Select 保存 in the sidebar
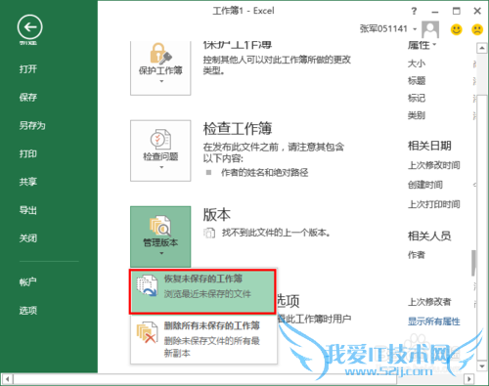489x386 pixels. pyautogui.click(x=28, y=97)
